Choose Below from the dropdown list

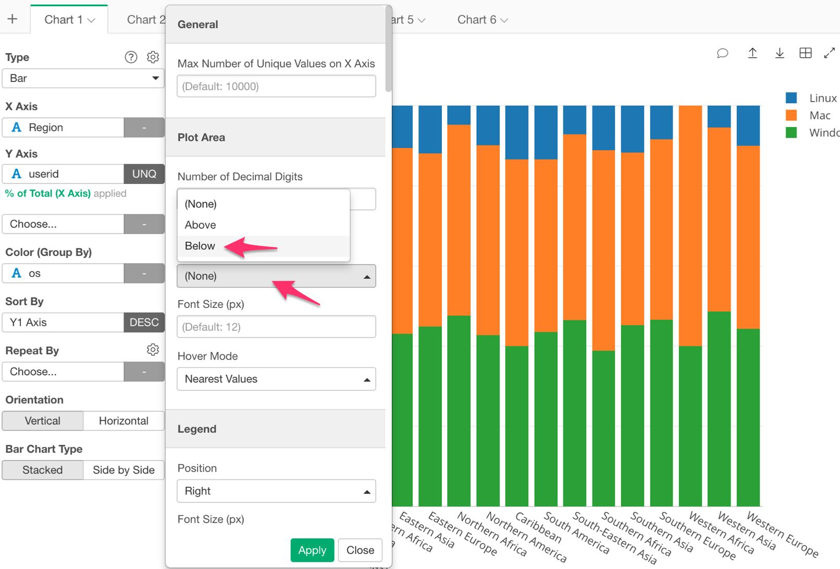pos(200,246)
